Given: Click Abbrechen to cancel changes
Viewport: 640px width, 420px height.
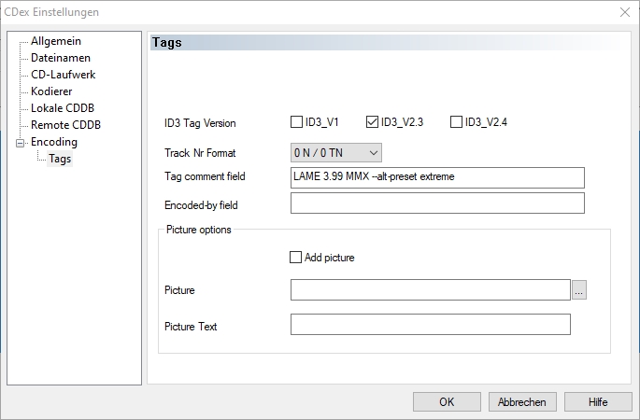Looking at the screenshot, I should pyautogui.click(x=522, y=401).
